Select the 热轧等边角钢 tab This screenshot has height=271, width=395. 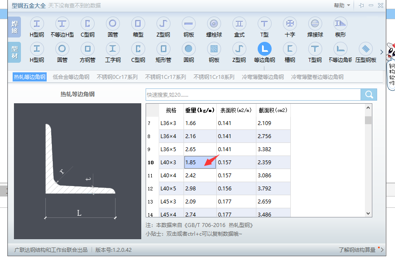pyautogui.click(x=30, y=77)
